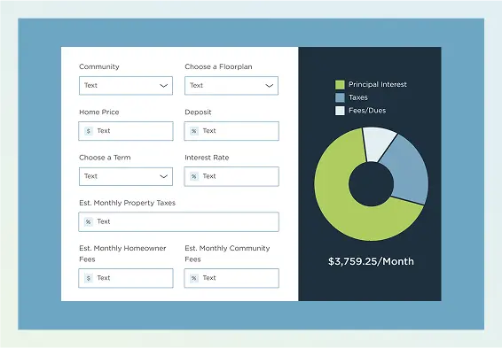Click the Home Price input field

126,131
